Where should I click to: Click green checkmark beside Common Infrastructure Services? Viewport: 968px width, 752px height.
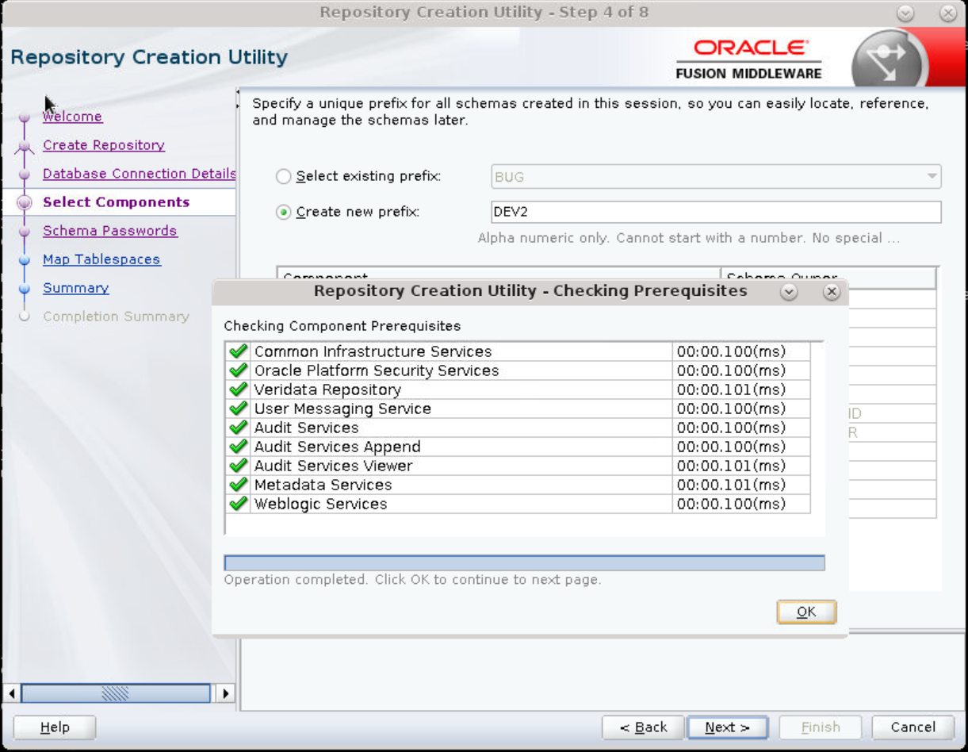pyautogui.click(x=238, y=351)
